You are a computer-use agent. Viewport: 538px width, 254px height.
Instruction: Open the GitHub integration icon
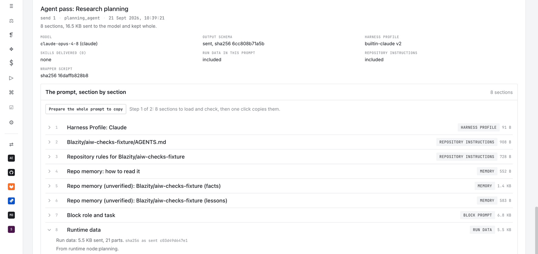(x=11, y=172)
